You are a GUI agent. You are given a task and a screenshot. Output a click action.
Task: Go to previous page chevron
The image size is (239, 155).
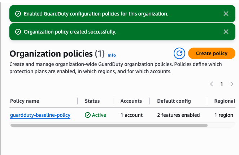212,84
